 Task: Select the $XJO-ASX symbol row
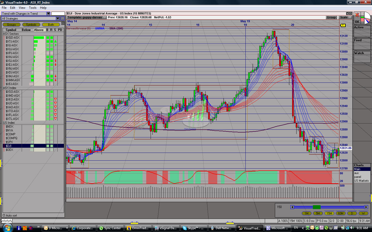pos(33,103)
